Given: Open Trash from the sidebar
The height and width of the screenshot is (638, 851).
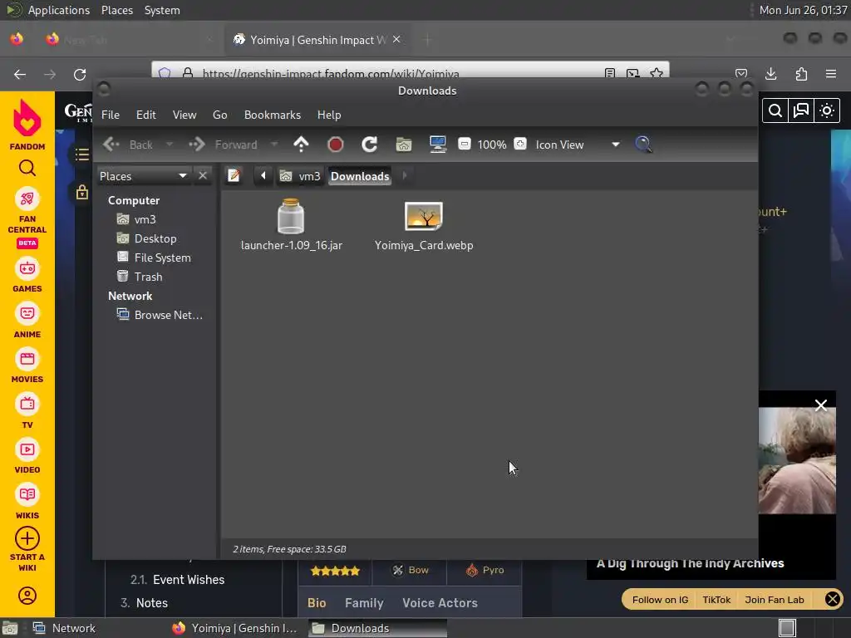Looking at the screenshot, I should (140, 277).
